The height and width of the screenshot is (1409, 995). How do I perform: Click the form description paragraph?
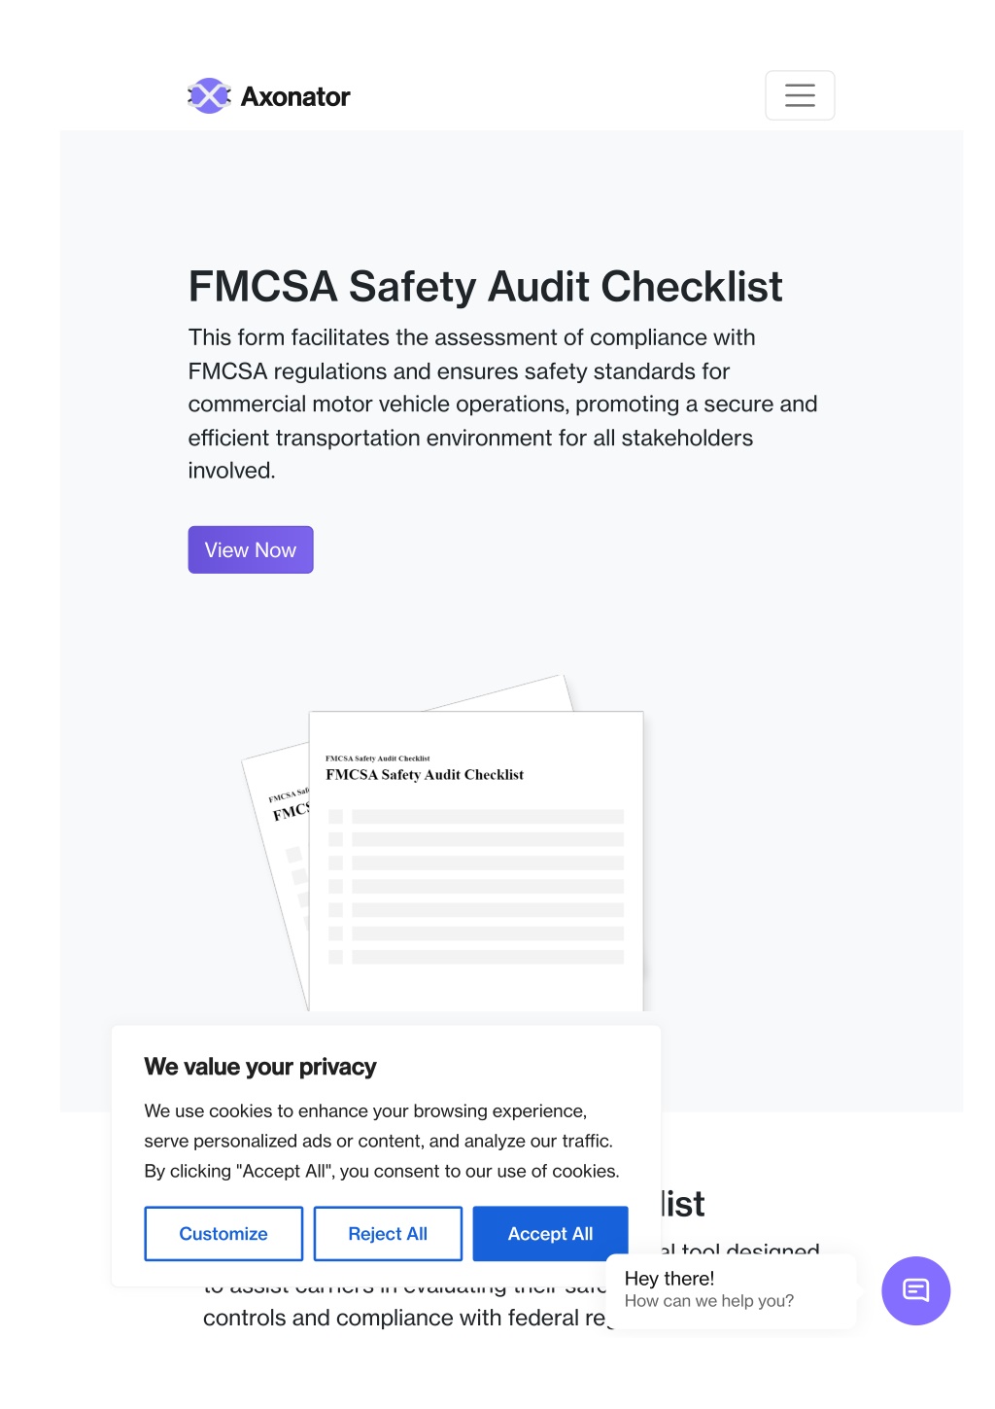(502, 404)
